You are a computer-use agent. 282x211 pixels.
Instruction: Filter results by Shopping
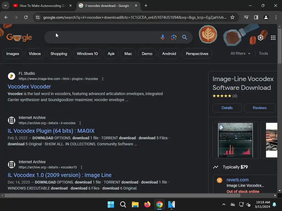click(59, 54)
